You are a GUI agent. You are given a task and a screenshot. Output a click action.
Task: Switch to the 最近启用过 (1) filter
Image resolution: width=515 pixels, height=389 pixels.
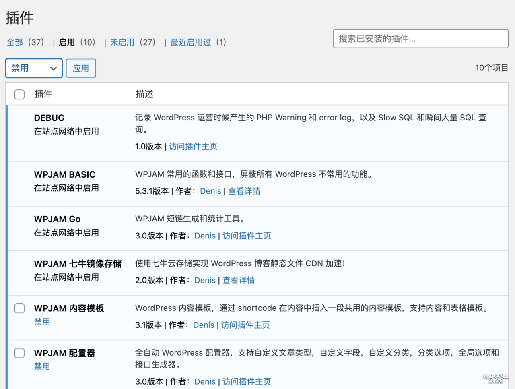tap(198, 42)
